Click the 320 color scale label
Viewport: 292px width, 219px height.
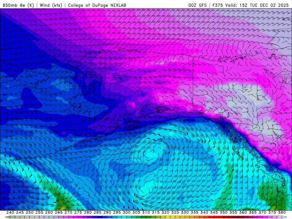pyautogui.click(x=165, y=212)
